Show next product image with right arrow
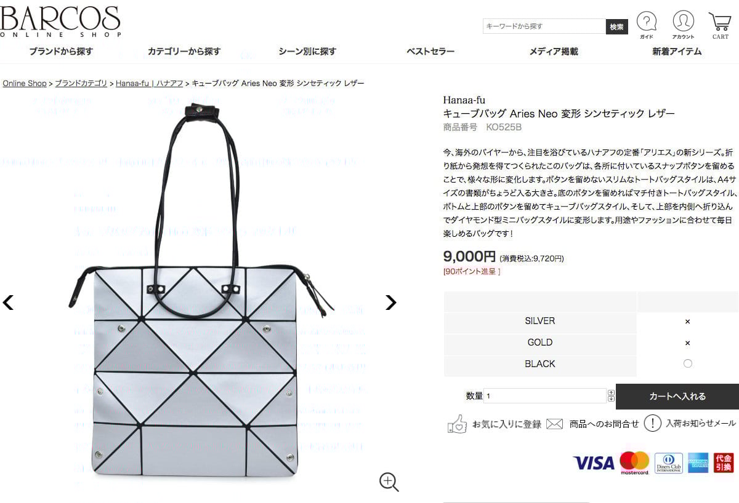The width and height of the screenshot is (739, 503). pos(390,302)
